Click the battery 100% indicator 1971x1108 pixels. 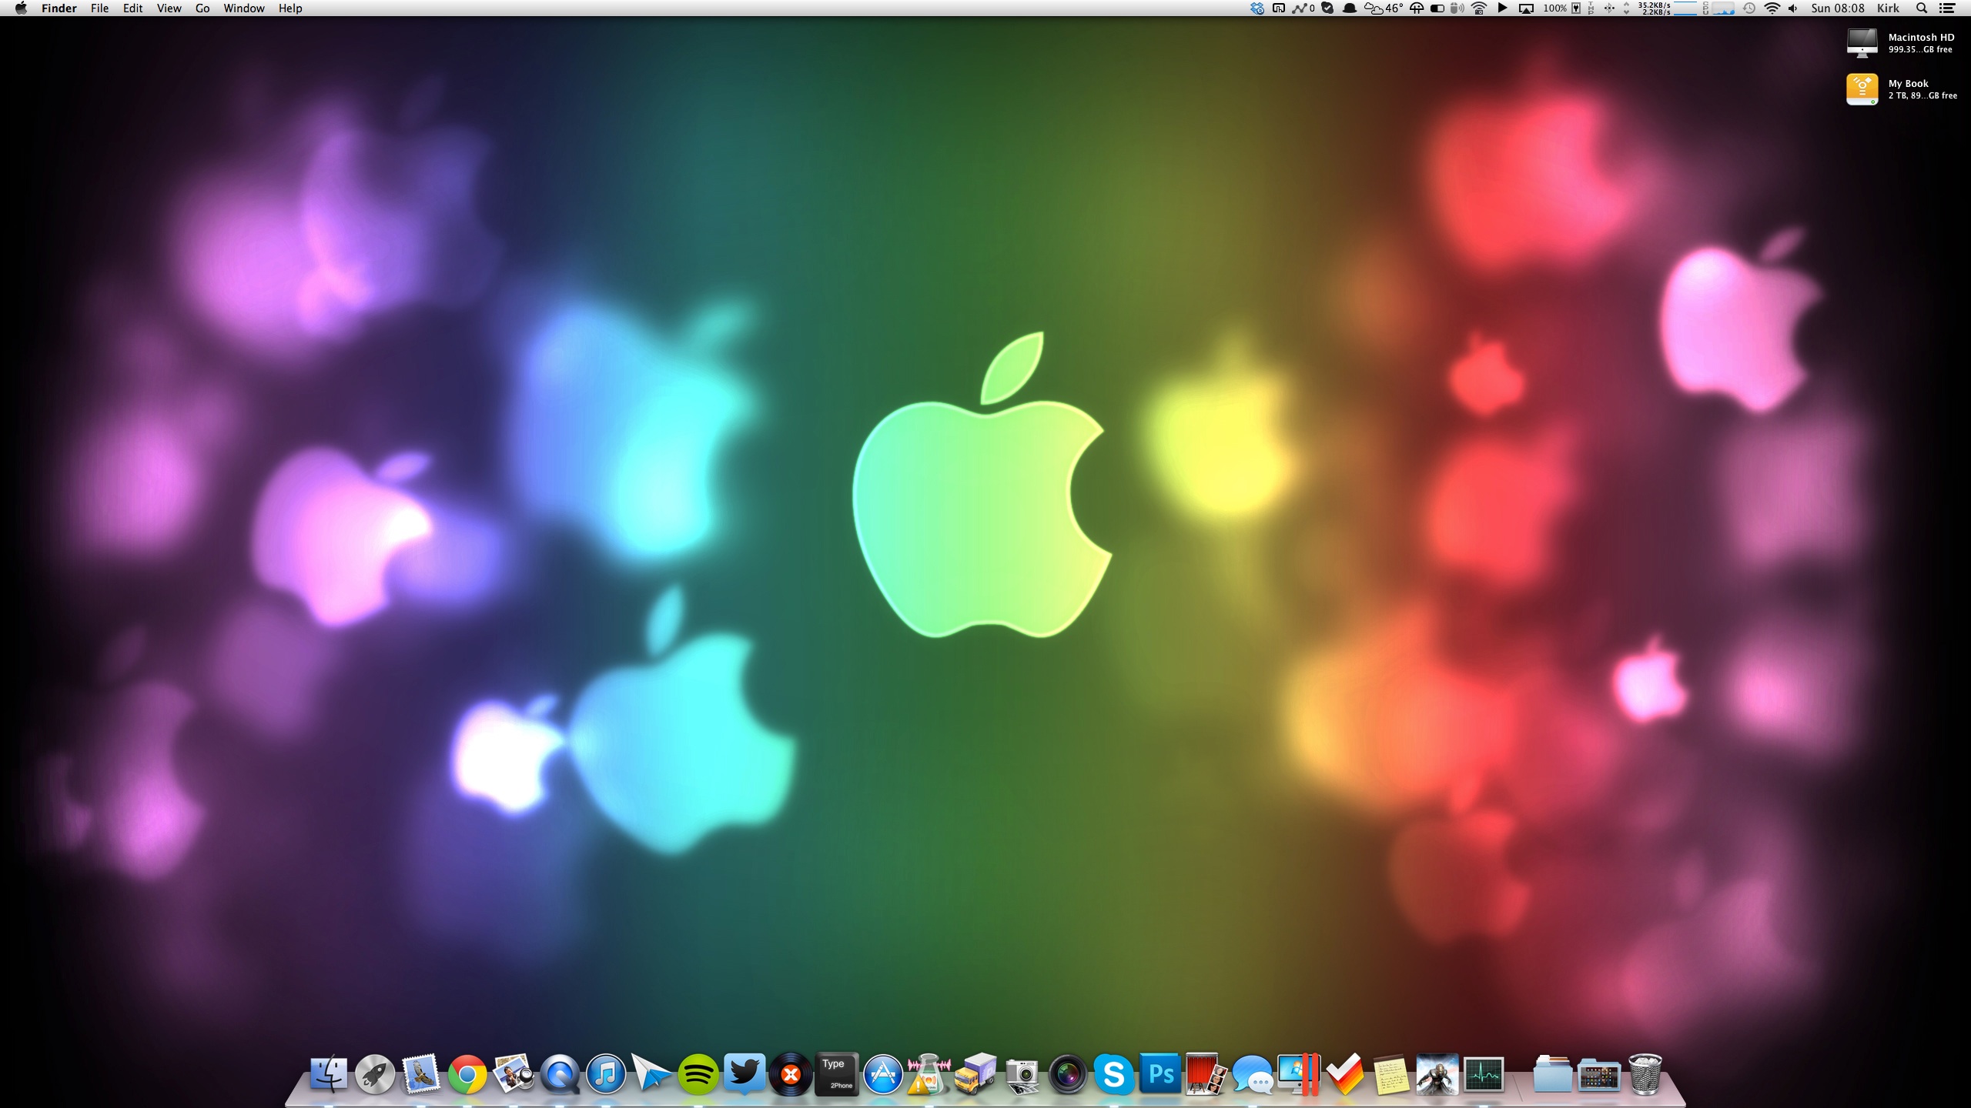(1562, 8)
